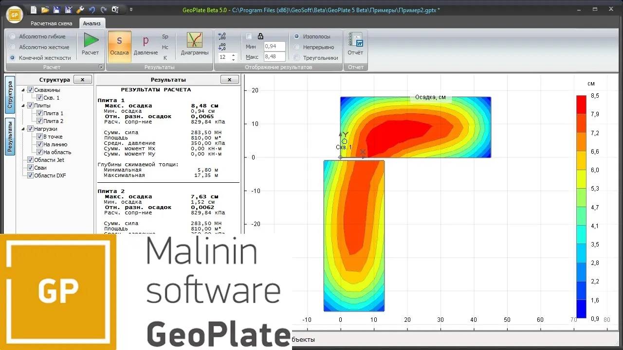Click the camera snapshot icon in quick toolbar

tap(115, 10)
